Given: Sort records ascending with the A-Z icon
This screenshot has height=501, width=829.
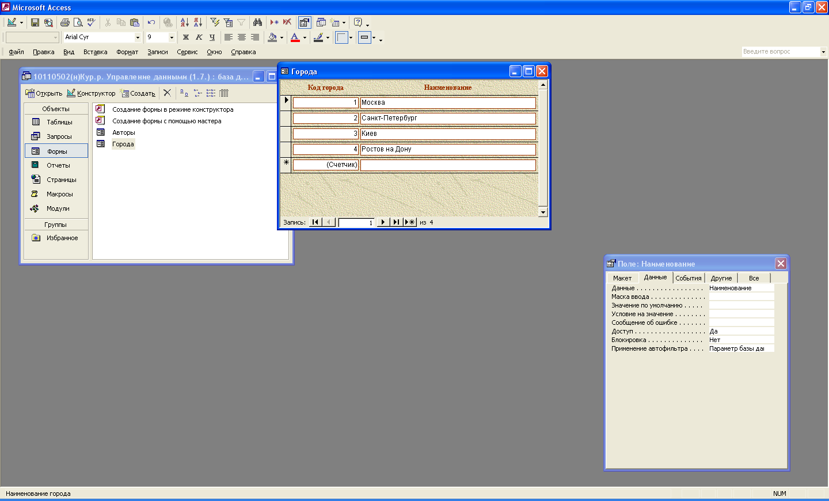Looking at the screenshot, I should [x=184, y=22].
